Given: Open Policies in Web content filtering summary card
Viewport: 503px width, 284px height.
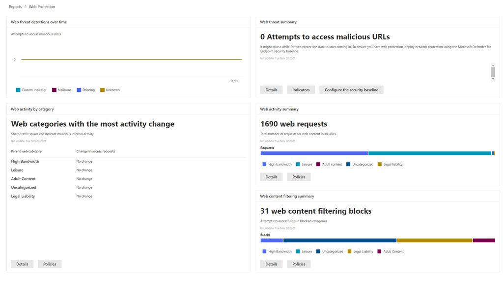Looking at the screenshot, I should [x=299, y=264].
